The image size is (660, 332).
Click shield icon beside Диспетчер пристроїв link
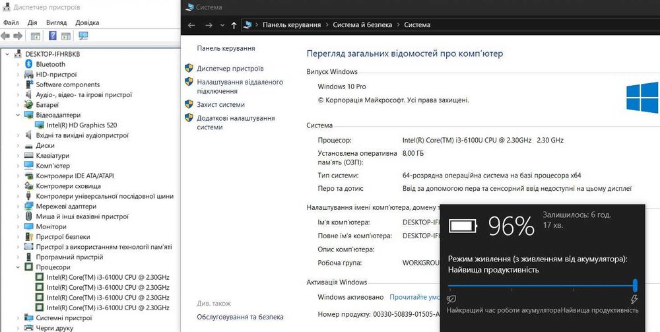click(189, 68)
